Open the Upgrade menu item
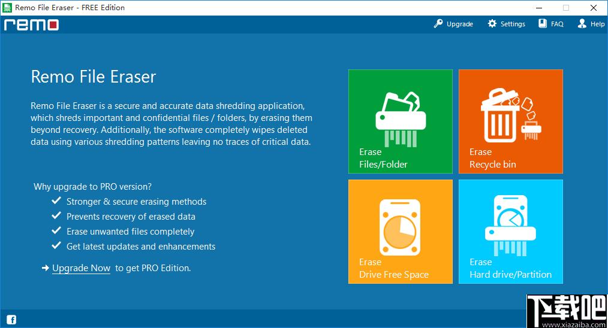Image resolution: width=608 pixels, height=328 pixels. (x=453, y=23)
